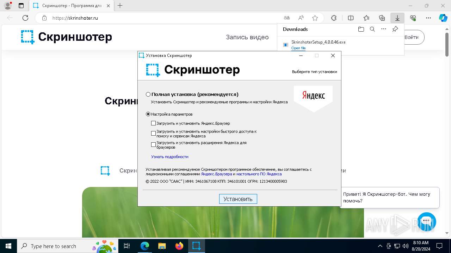Click the browser profile avatar

point(8,6)
